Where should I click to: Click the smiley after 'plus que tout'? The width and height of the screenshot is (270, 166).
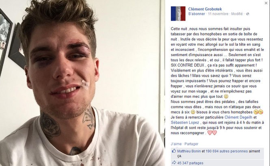[x=226, y=97]
